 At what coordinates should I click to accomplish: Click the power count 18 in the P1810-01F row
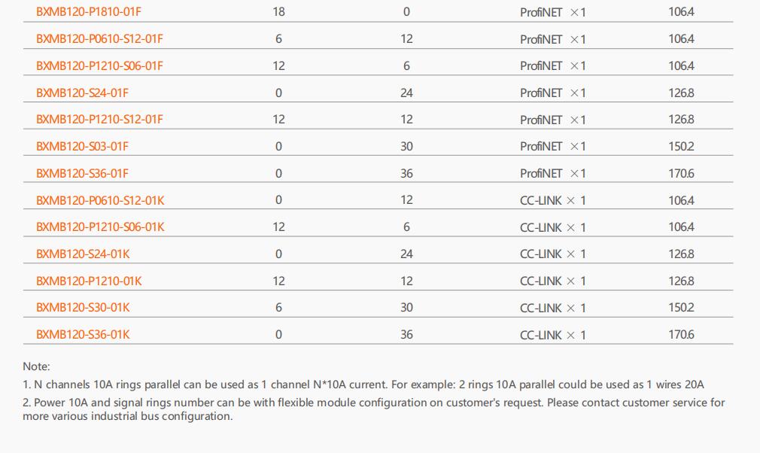[x=278, y=11]
